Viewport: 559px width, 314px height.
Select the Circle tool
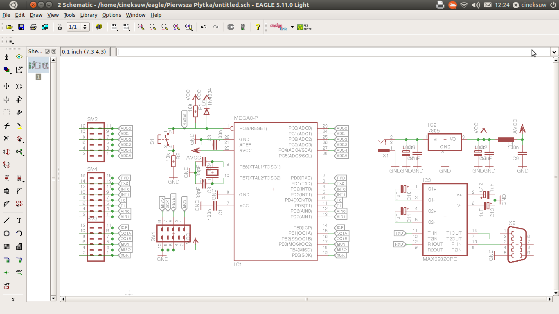coord(7,233)
